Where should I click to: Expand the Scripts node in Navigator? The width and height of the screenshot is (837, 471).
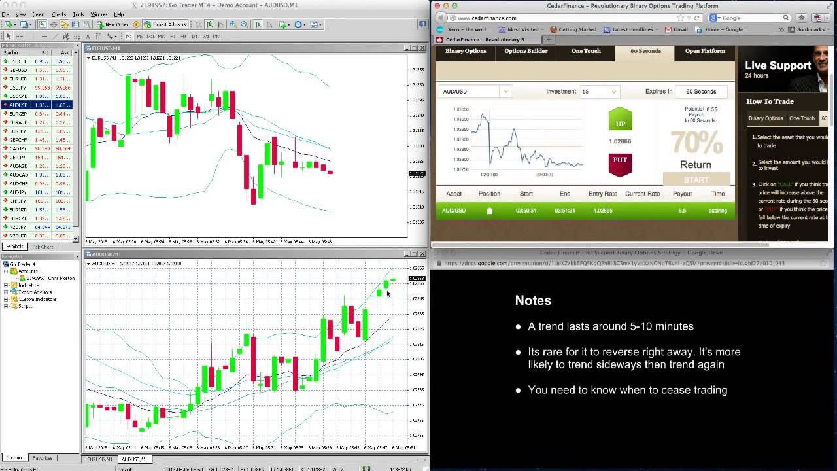6,306
